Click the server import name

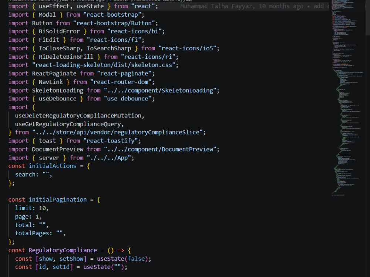point(49,158)
